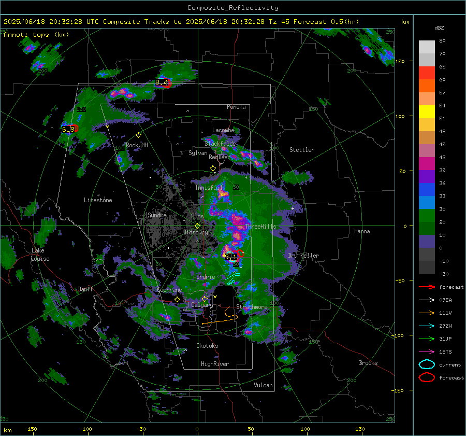
Task: Click the 31JP legend text
Action: click(445, 339)
